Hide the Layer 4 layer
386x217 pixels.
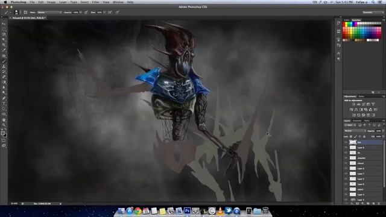click(346, 195)
